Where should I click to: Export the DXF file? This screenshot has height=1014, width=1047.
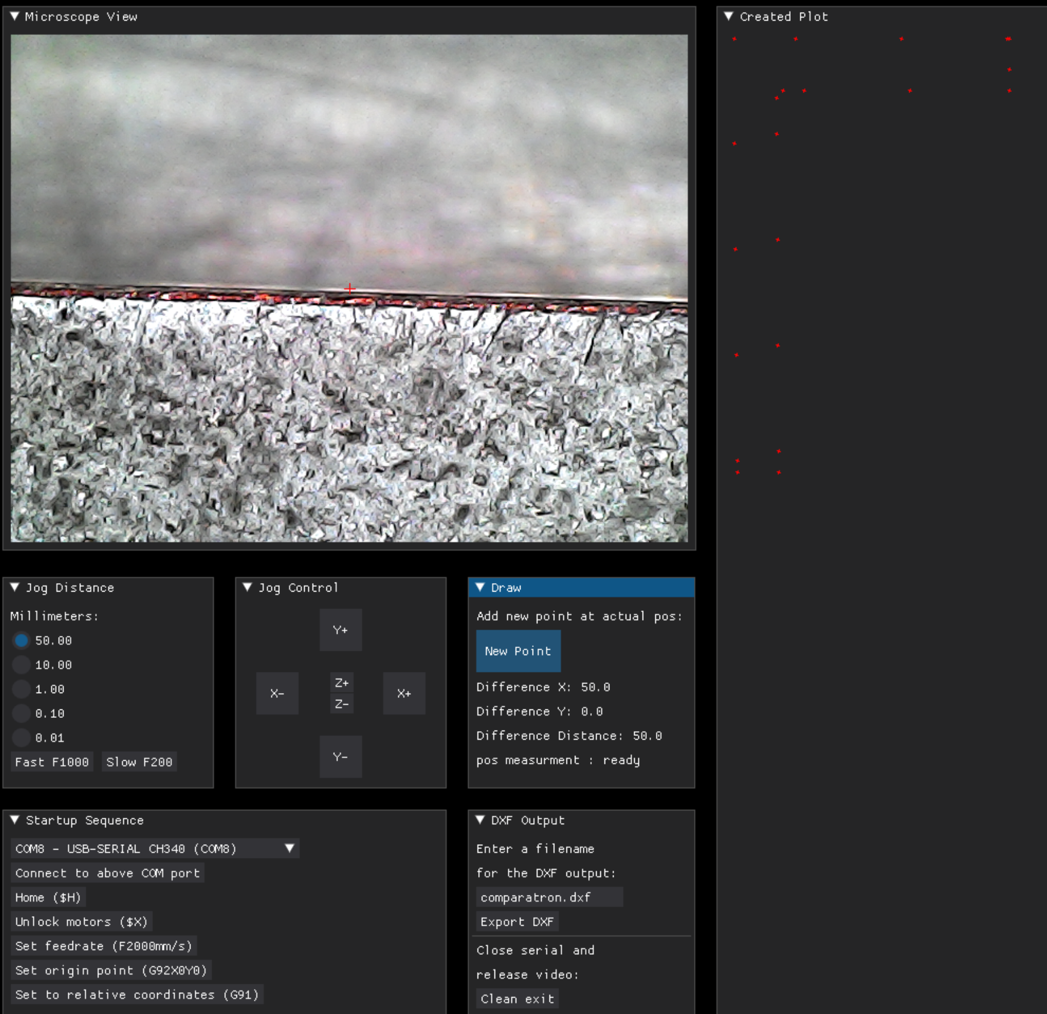coord(517,922)
